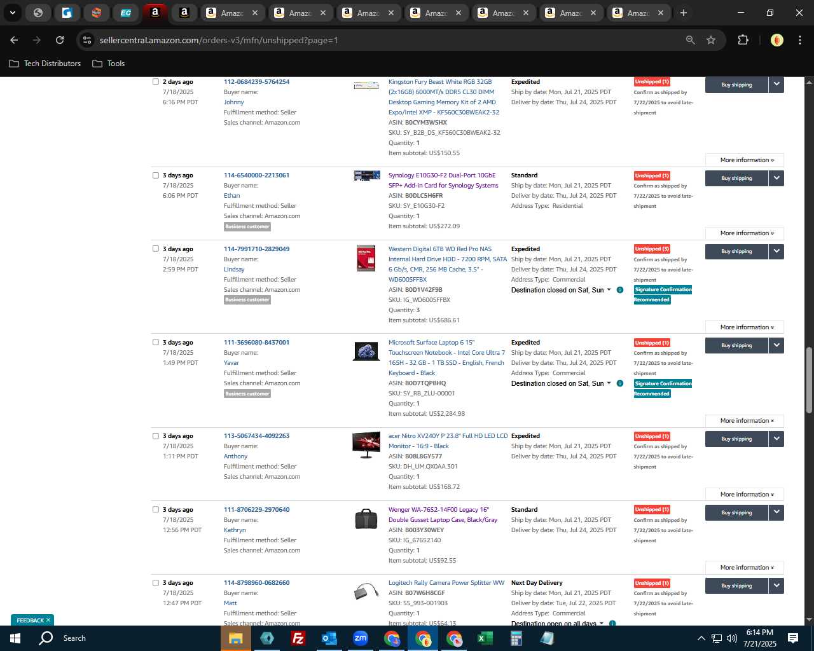Image resolution: width=814 pixels, height=651 pixels.
Task: Open Buy shipping dropdown for Ethan's order
Action: [x=776, y=179]
